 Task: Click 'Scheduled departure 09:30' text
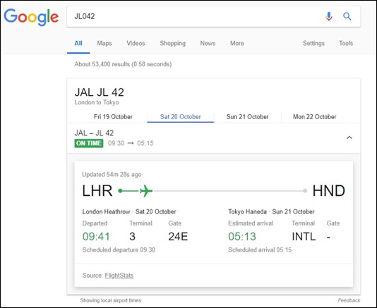click(x=119, y=250)
